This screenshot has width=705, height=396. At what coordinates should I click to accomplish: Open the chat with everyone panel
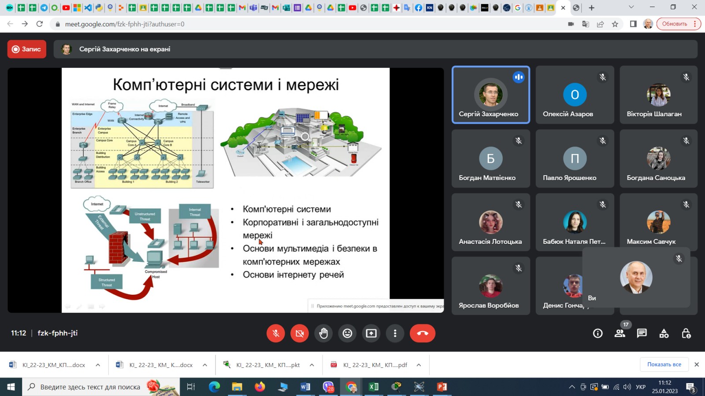[642, 334]
